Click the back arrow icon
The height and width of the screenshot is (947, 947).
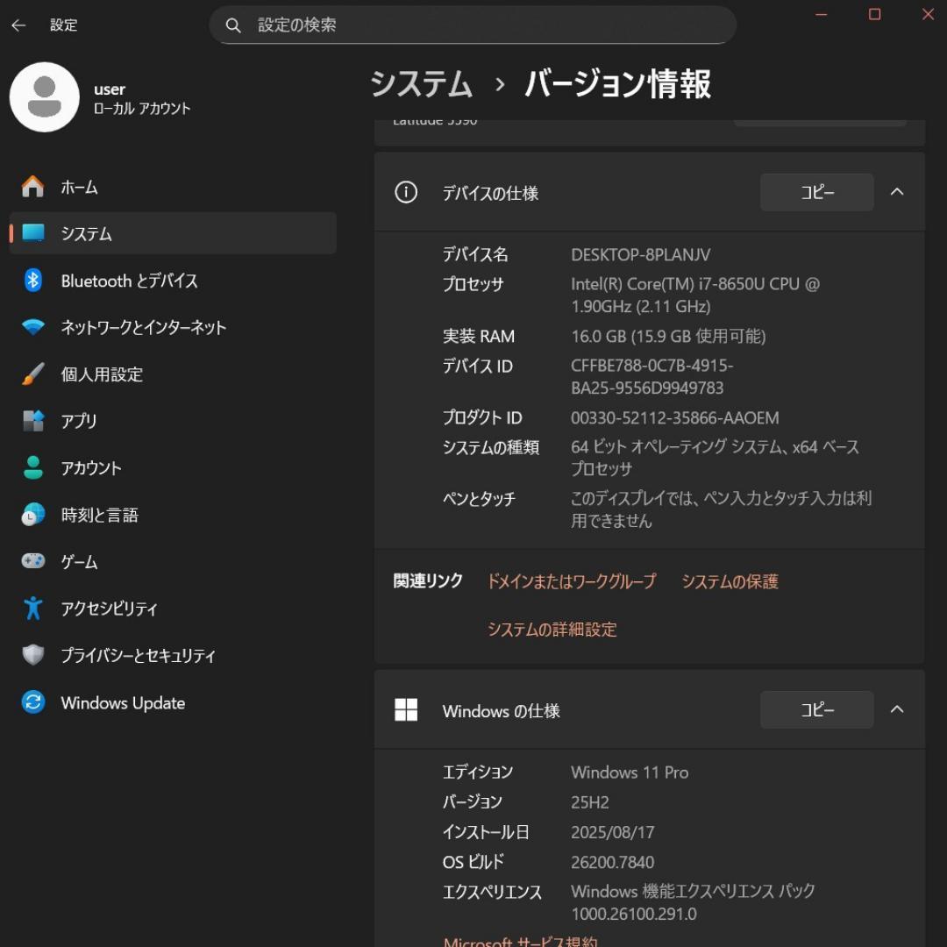coord(18,25)
